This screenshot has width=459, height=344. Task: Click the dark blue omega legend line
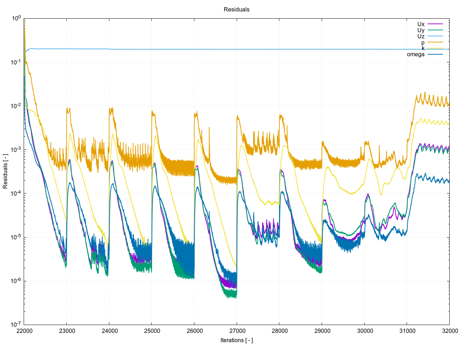(435, 54)
